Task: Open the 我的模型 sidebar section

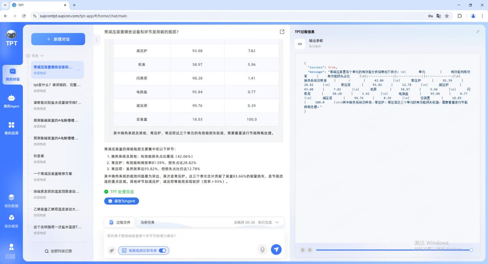Action: (x=11, y=221)
